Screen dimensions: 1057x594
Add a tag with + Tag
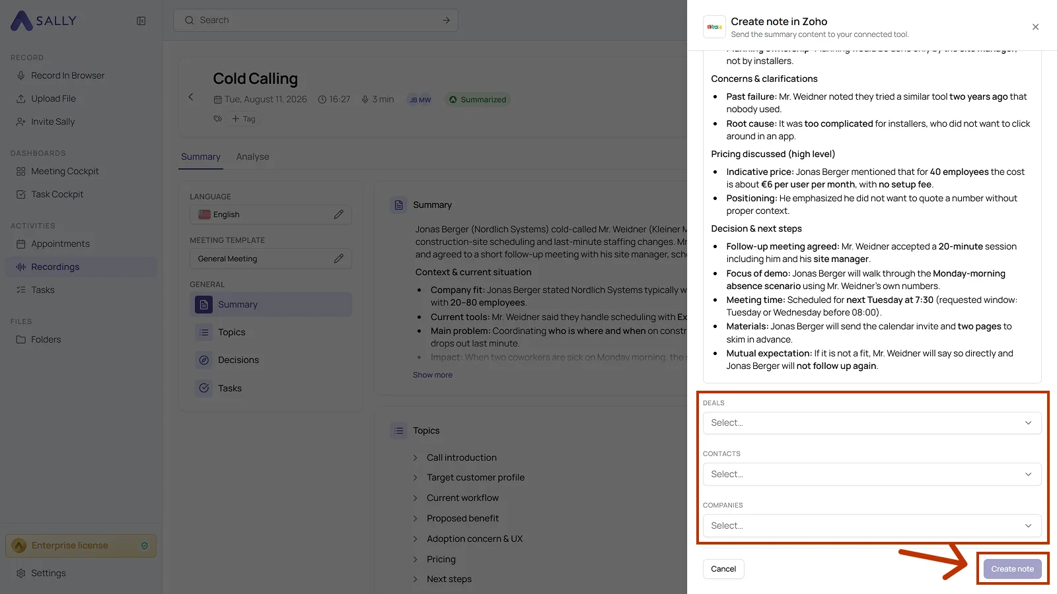pos(243,119)
